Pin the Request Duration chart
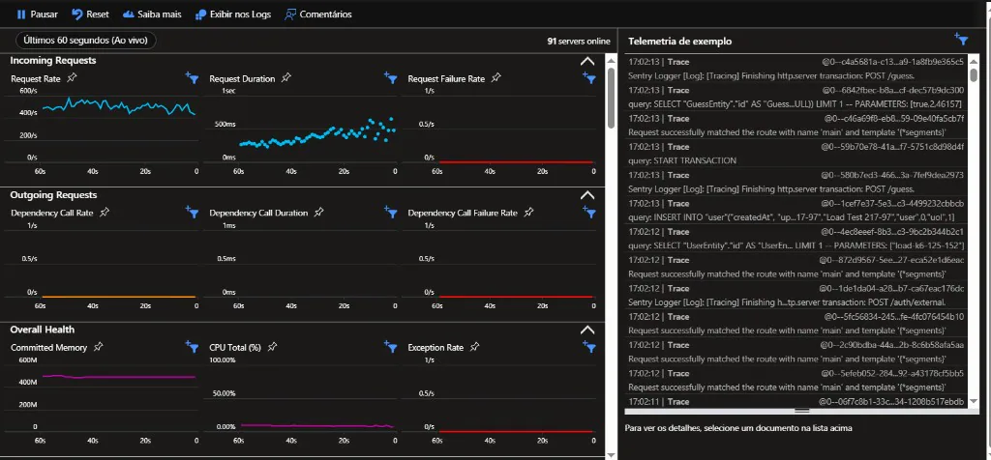 point(286,77)
